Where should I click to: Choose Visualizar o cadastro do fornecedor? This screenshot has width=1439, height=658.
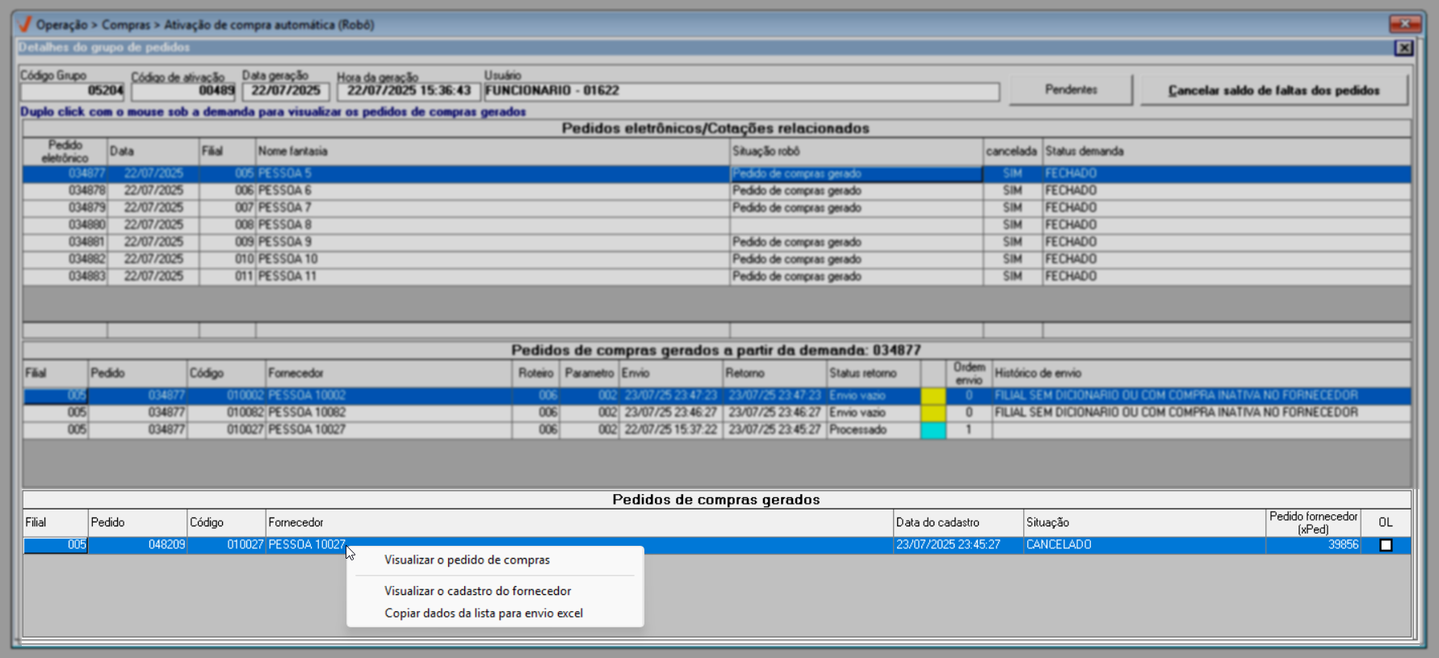coord(477,591)
